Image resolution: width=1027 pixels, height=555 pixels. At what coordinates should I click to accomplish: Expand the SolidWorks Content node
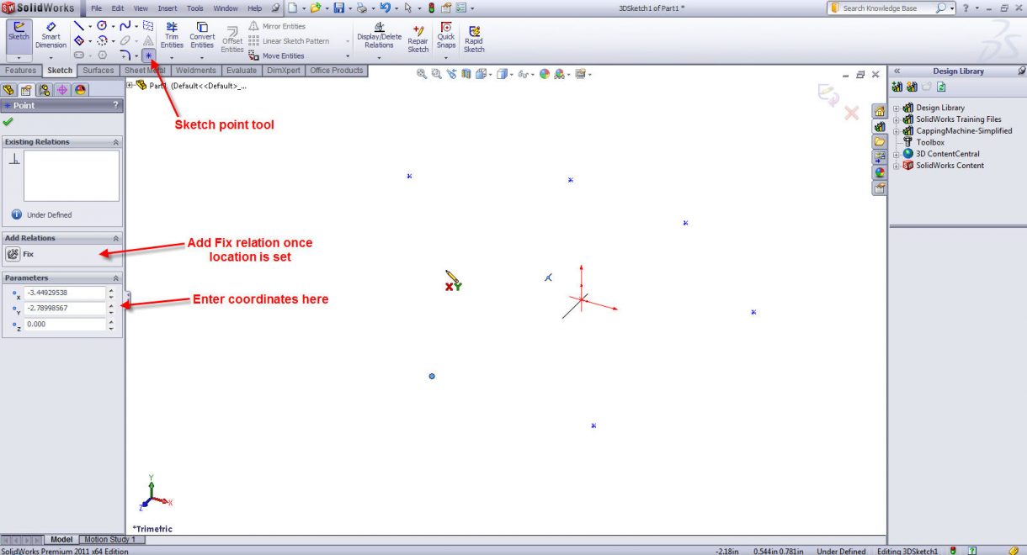pos(897,166)
